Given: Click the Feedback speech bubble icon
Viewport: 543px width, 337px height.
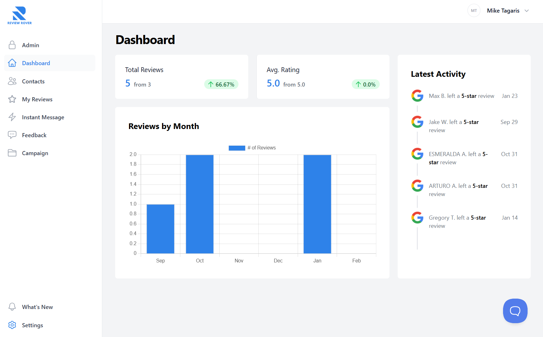Looking at the screenshot, I should (x=12, y=135).
